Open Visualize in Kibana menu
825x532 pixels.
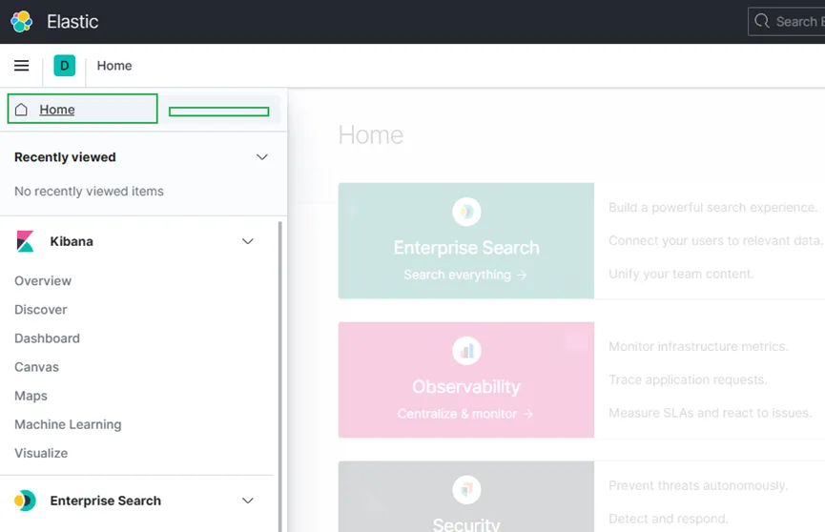pyautogui.click(x=41, y=453)
